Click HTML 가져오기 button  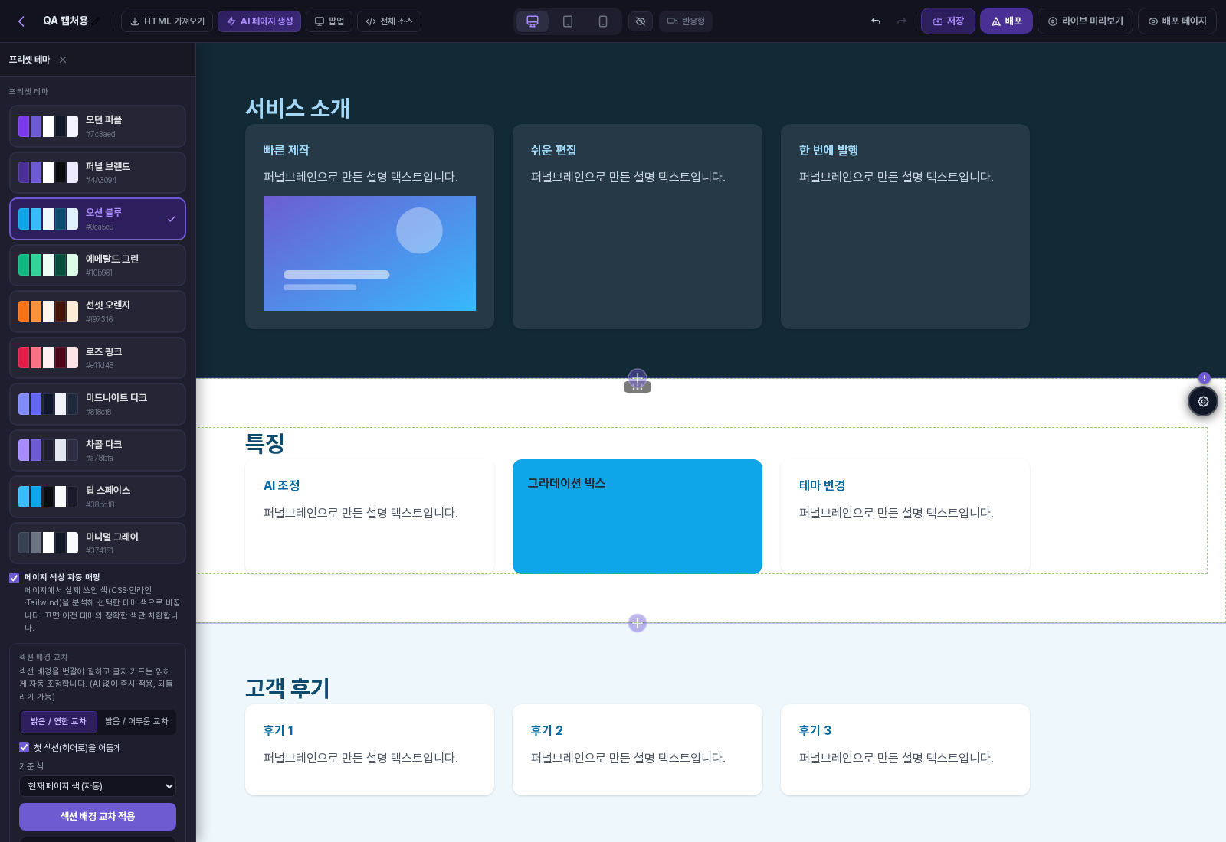167,21
